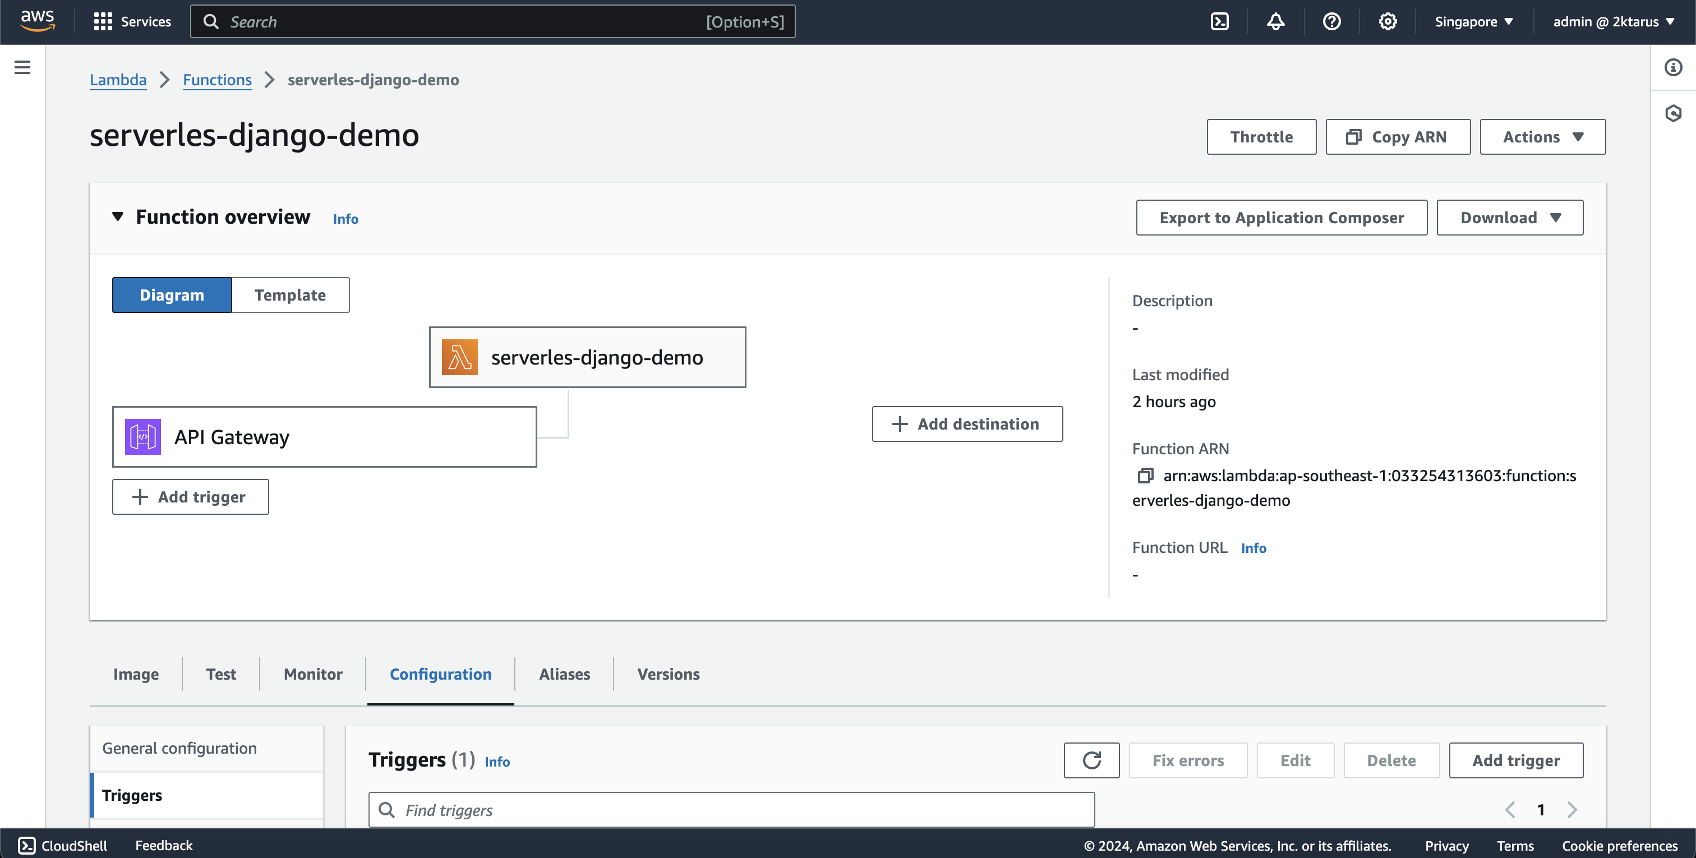Open the Versions tab
Screen dimensions: 1696x858
[669, 674]
